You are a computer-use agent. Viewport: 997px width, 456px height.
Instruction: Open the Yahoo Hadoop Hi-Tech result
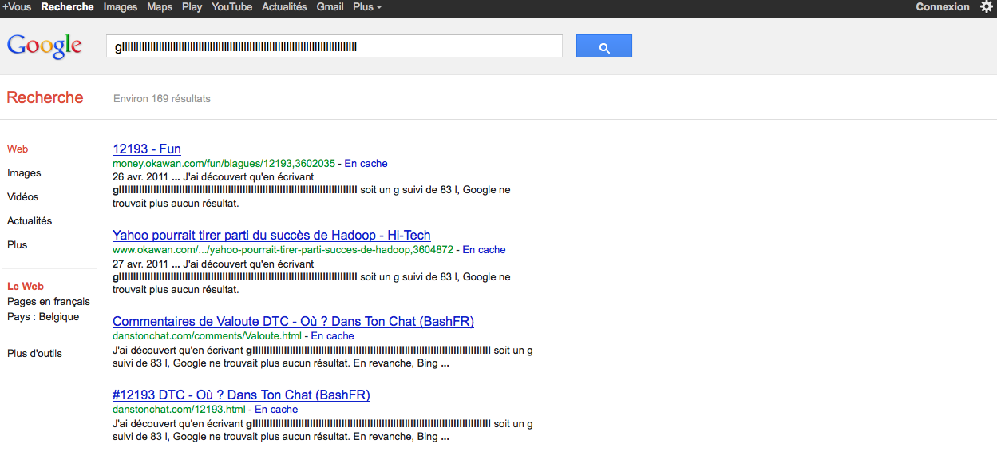click(x=271, y=236)
